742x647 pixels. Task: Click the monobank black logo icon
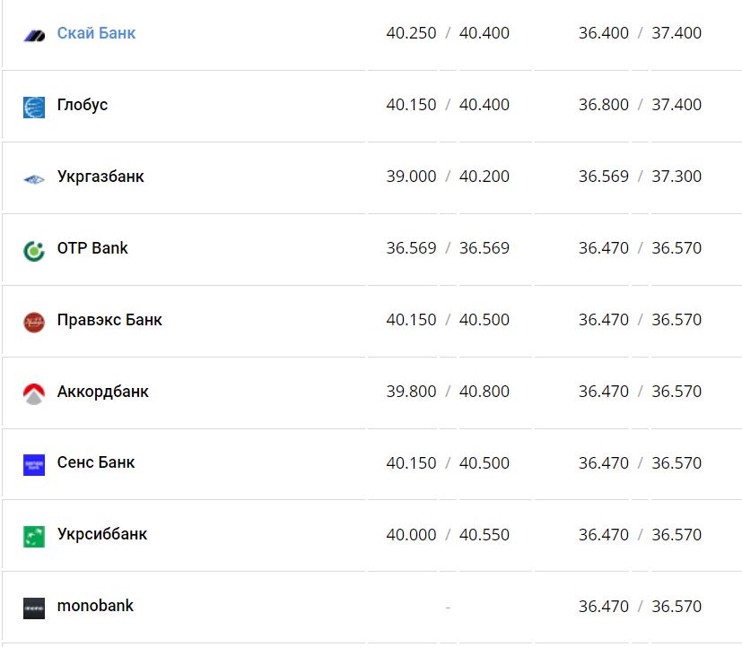(x=34, y=608)
